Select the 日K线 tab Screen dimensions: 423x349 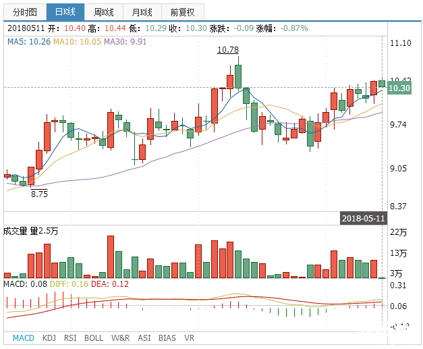65,12
